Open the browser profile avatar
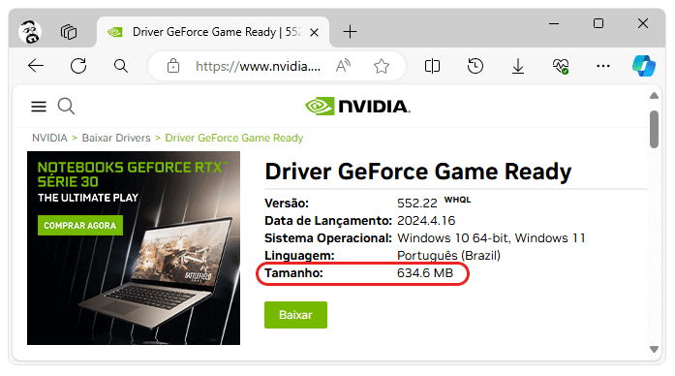The image size is (675, 376). 30,32
